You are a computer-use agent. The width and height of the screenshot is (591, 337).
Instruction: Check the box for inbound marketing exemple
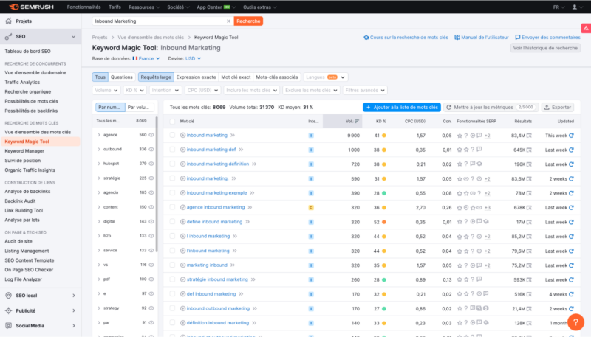pos(172,193)
